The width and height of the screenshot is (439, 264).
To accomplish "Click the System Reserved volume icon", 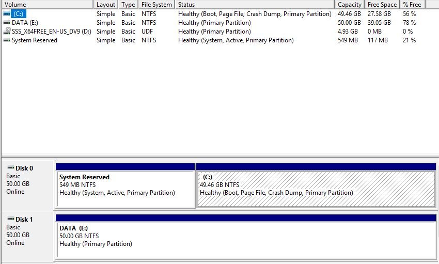I will click(x=7, y=40).
